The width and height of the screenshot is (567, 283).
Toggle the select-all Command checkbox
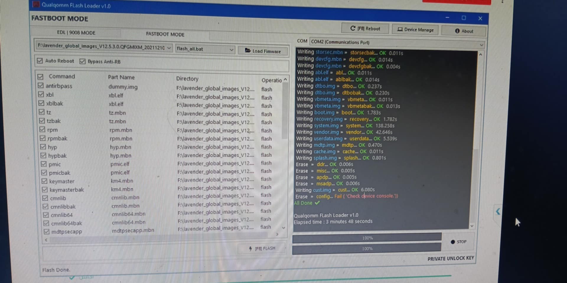coord(40,77)
